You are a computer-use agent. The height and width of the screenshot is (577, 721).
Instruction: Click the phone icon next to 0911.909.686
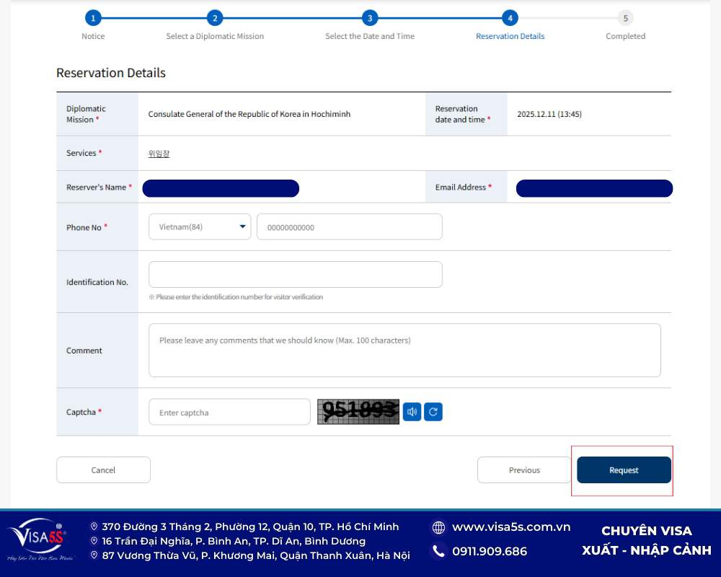tap(438, 550)
